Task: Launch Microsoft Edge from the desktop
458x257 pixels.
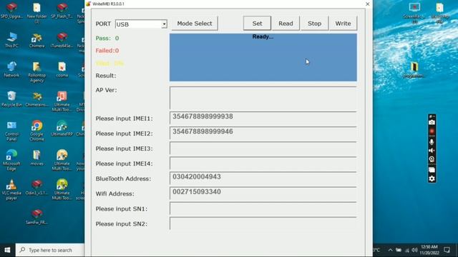Action: pyautogui.click(x=11, y=160)
